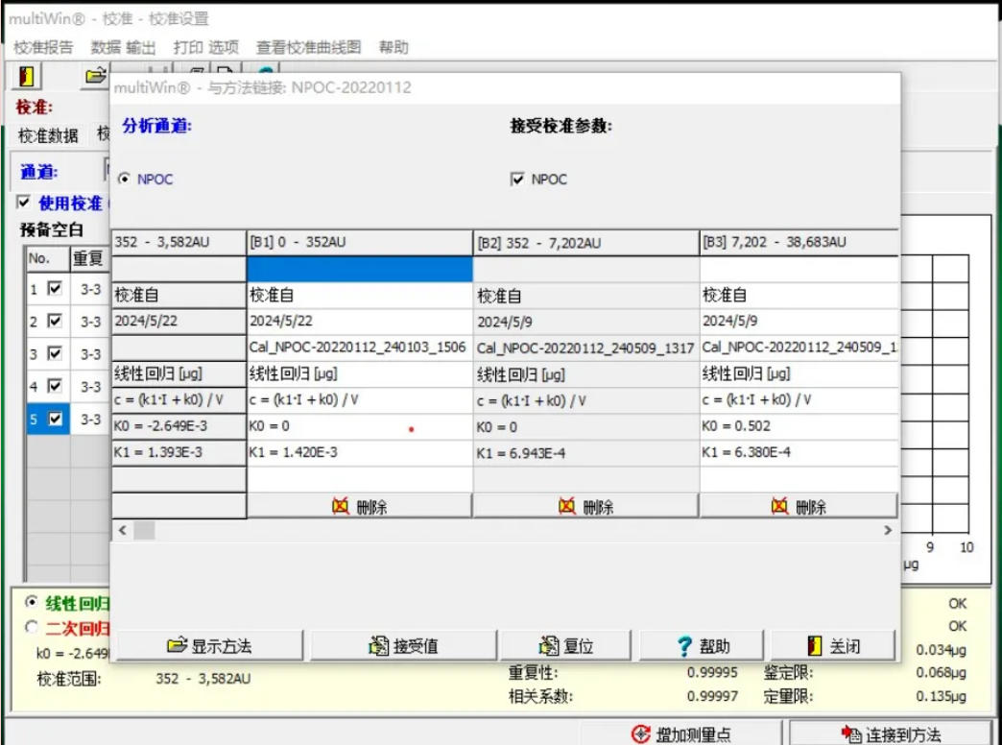Switch to the 校准数据 tab

click(x=48, y=135)
